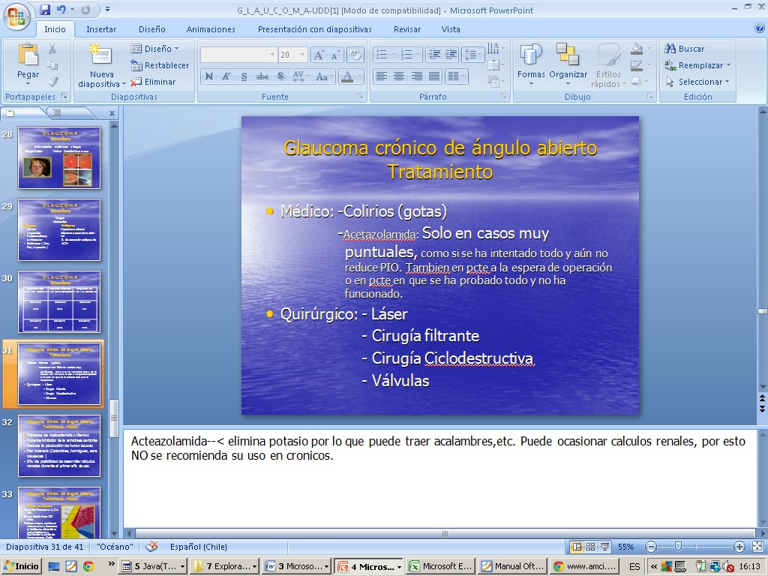Screen dimensions: 768x576
Task: Click the zoom slider handle
Action: click(678, 547)
